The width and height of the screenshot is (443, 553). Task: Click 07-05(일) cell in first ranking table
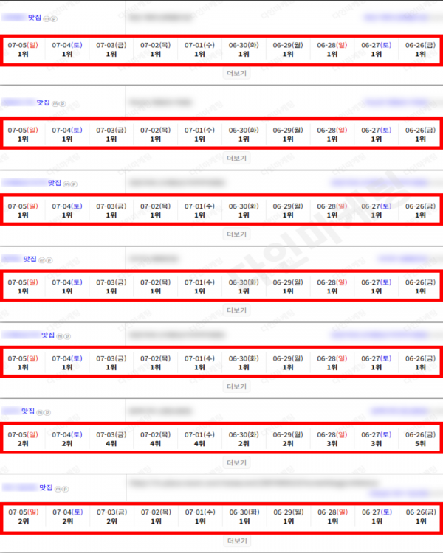23,49
